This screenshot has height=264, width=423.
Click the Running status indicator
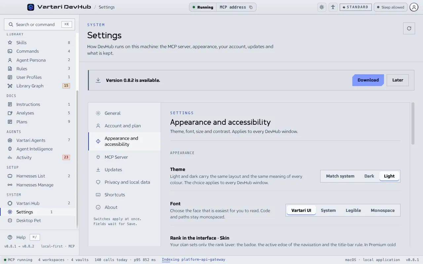coord(203,7)
